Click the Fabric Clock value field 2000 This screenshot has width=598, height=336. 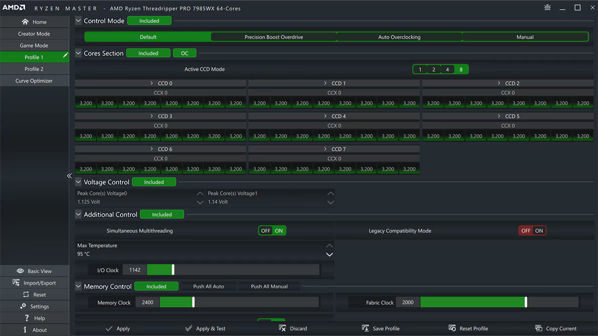(x=408, y=302)
